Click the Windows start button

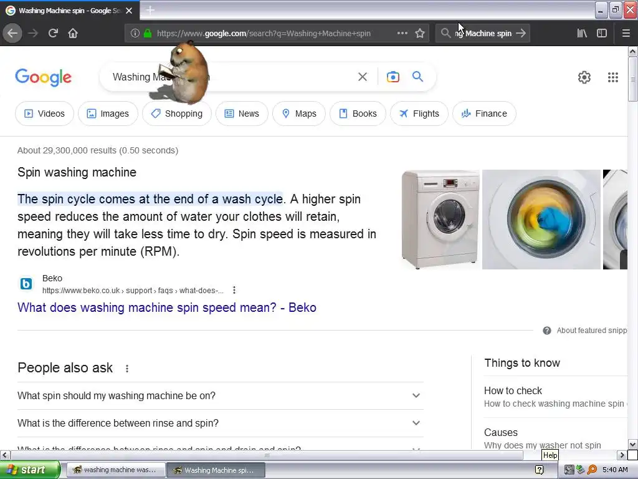[30, 470]
